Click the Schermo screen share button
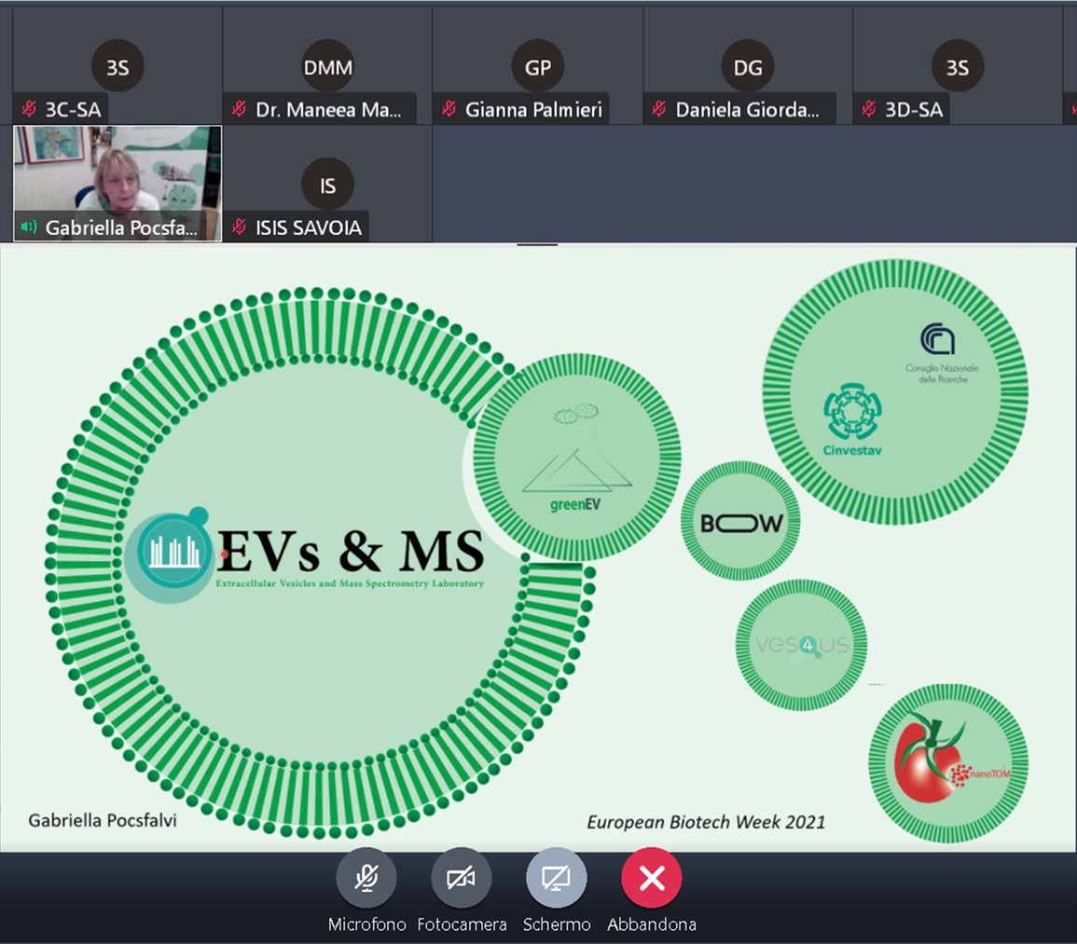Image resolution: width=1077 pixels, height=944 pixels. pyautogui.click(x=557, y=878)
